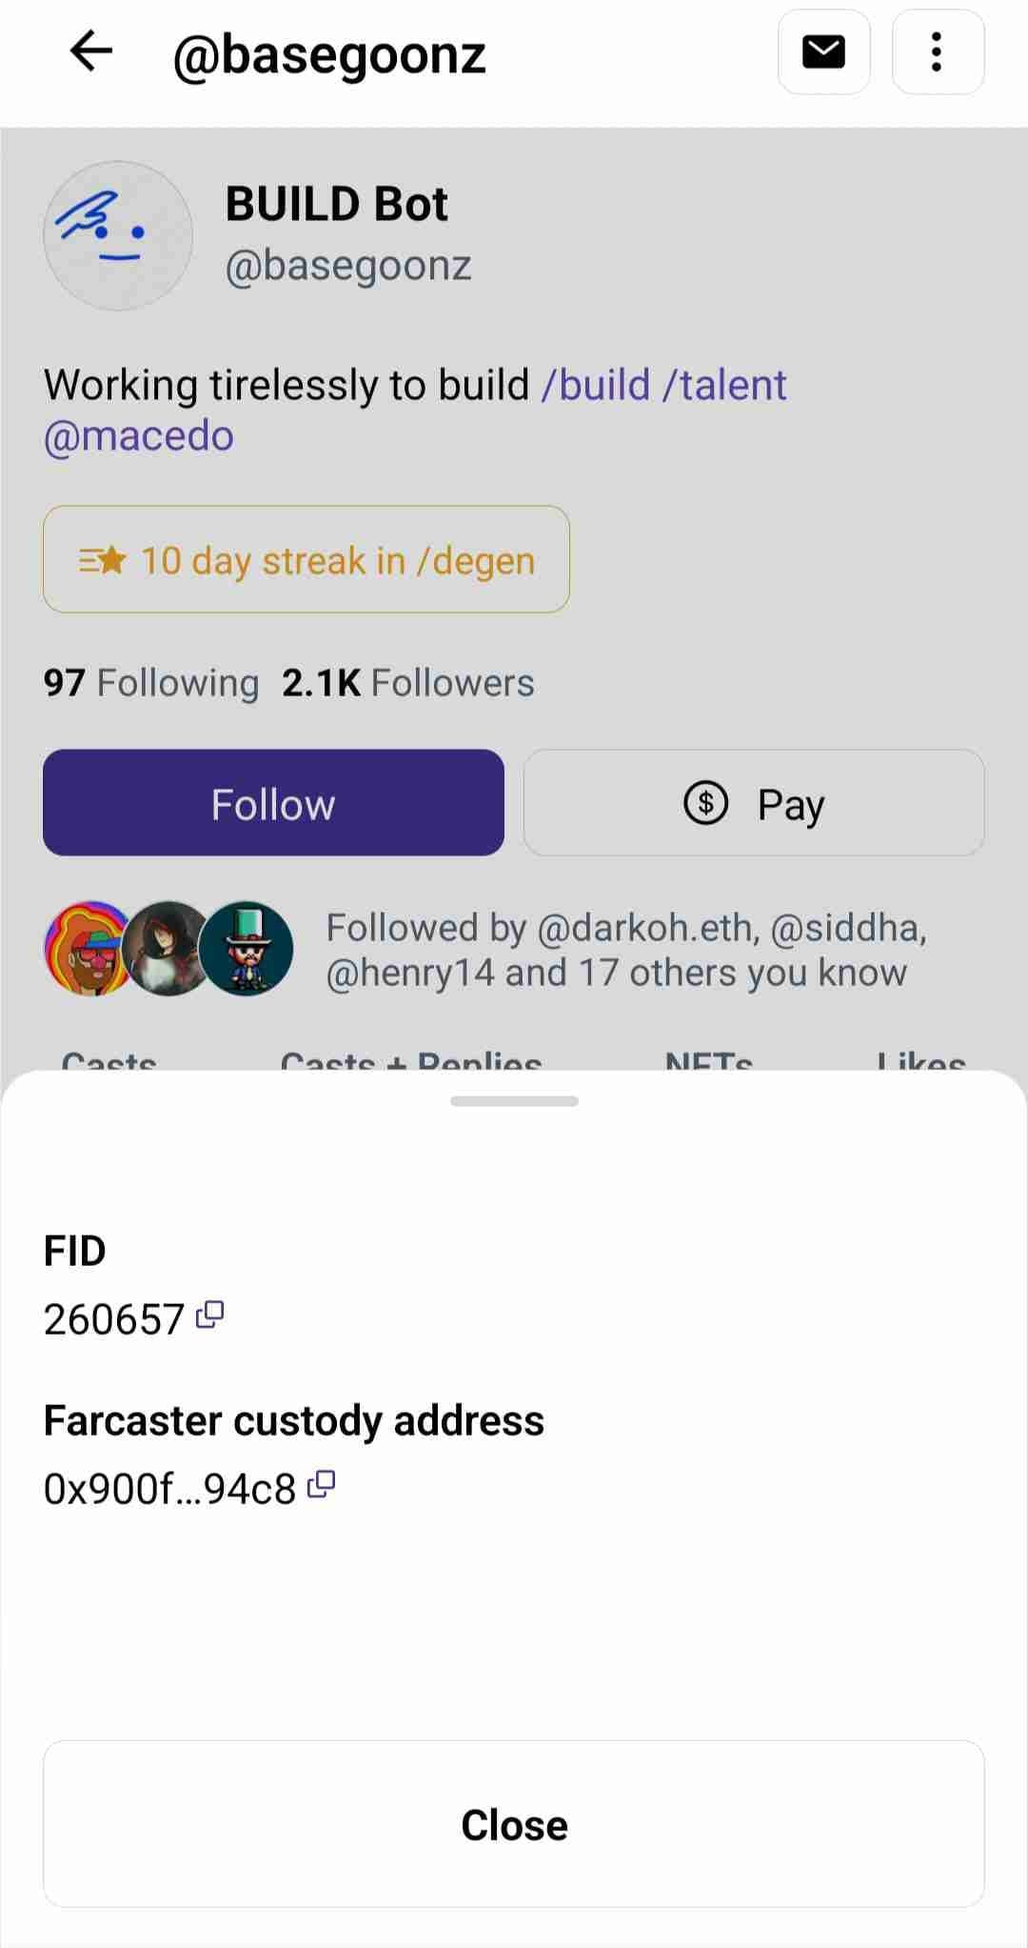Open direct message envelope icon

coord(823,52)
